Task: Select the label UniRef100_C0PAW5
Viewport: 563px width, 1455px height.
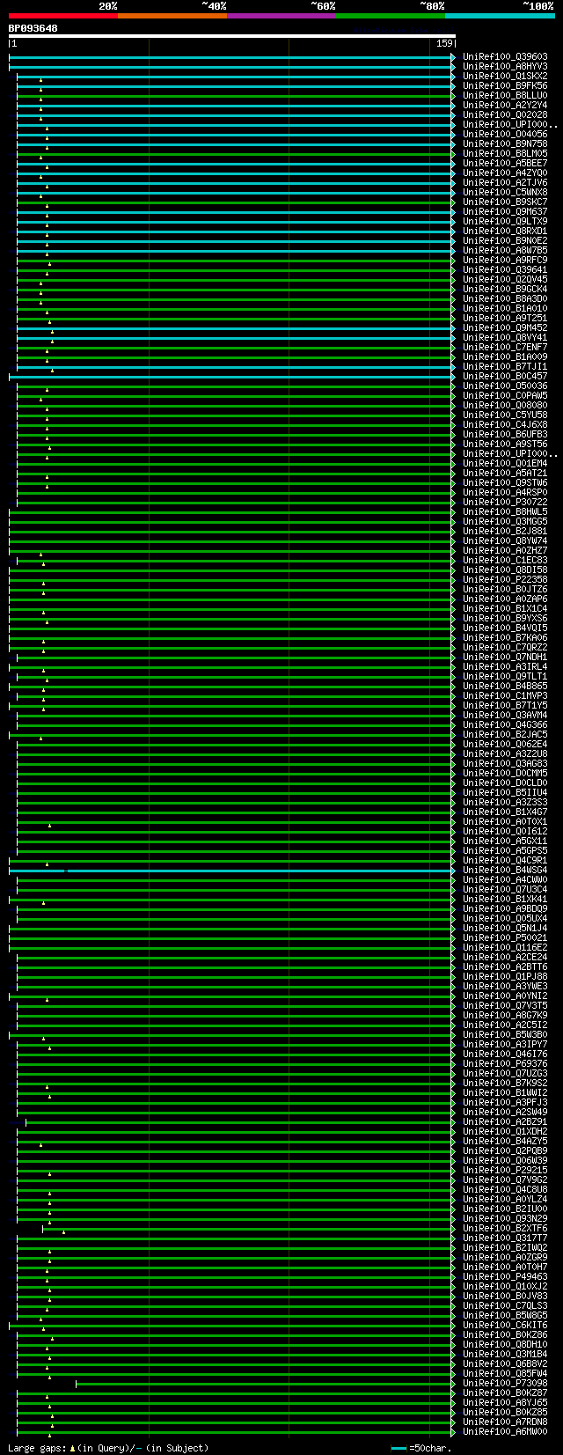Action: [505, 395]
